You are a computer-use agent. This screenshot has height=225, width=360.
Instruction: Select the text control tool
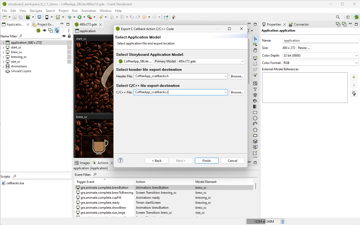[x=255, y=89]
